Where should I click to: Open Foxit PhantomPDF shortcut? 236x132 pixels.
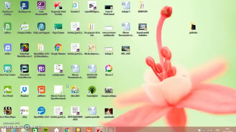tap(41, 6)
